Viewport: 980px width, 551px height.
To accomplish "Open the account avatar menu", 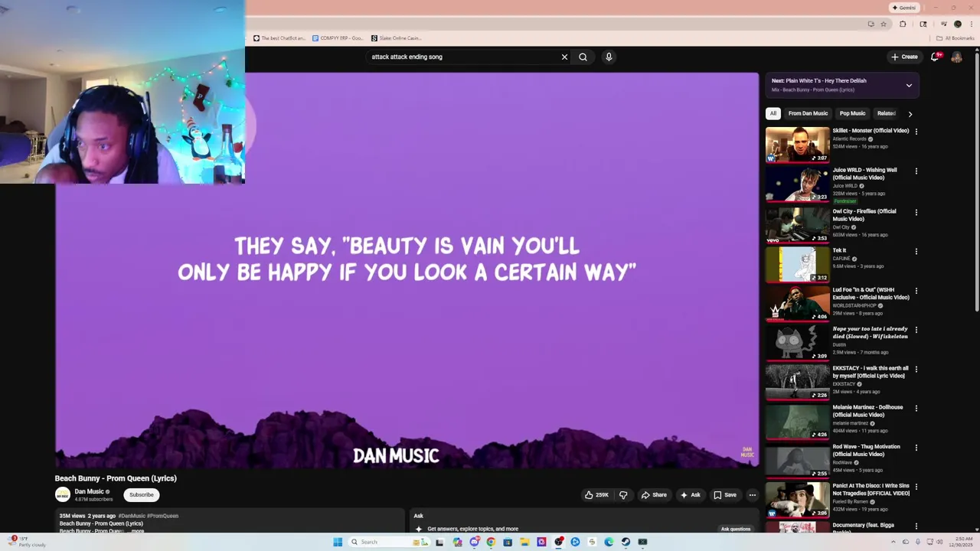I will click(x=956, y=57).
